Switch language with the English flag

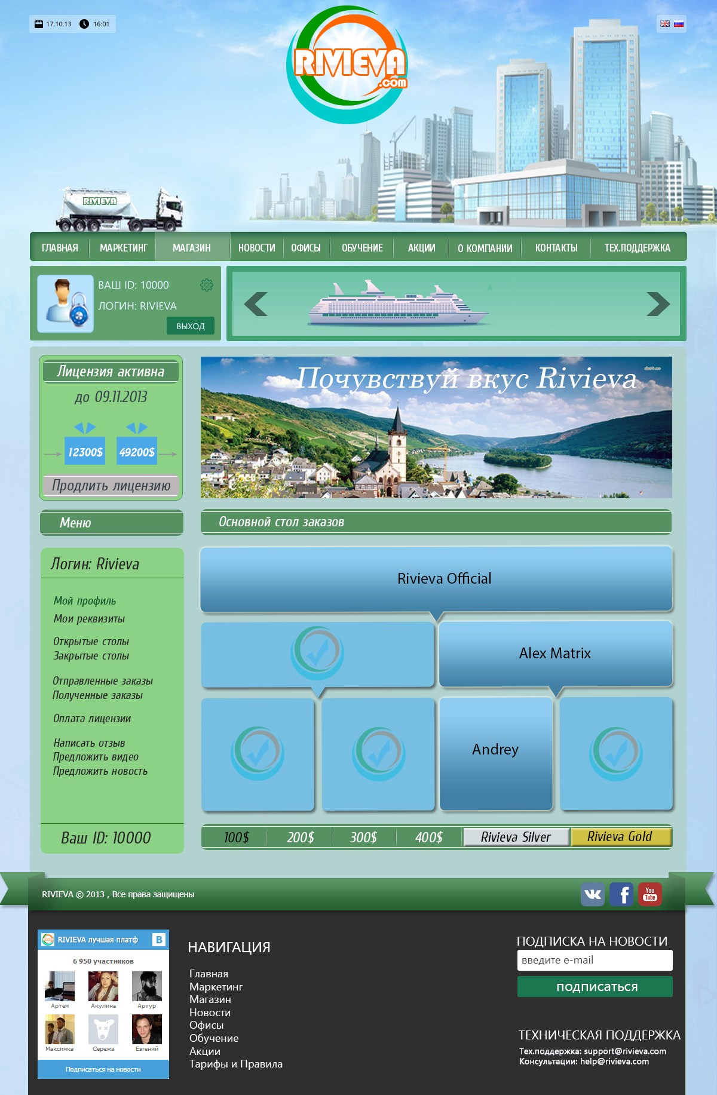click(665, 24)
